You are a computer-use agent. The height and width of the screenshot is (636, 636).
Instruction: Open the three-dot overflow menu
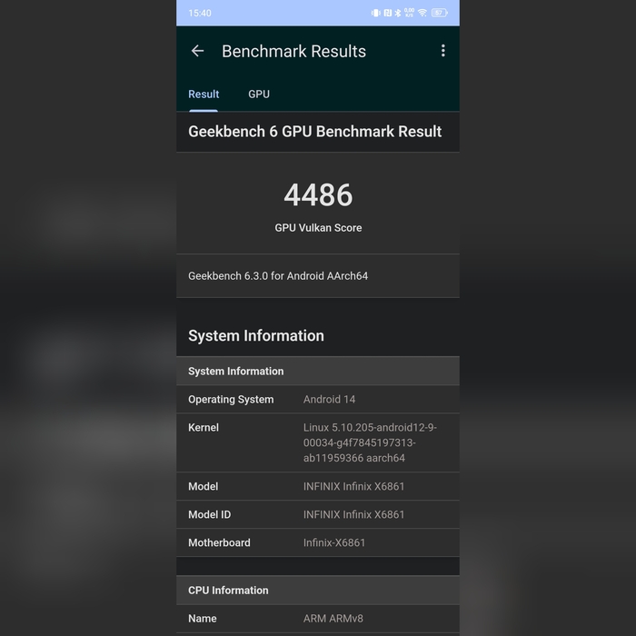click(443, 51)
